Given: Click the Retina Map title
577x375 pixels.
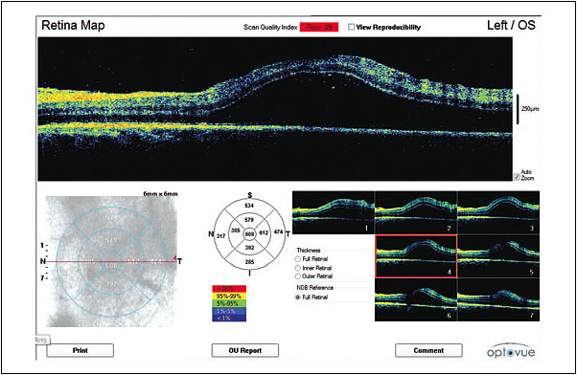Looking at the screenshot, I should point(73,25).
